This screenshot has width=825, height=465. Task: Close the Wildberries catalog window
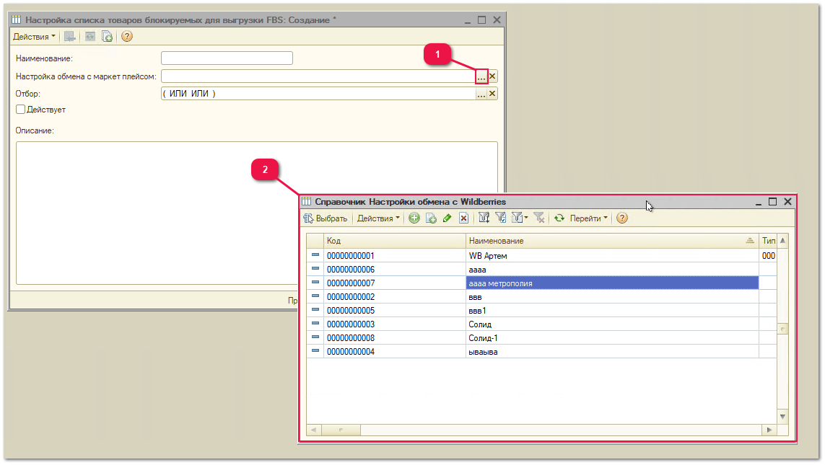click(x=787, y=202)
